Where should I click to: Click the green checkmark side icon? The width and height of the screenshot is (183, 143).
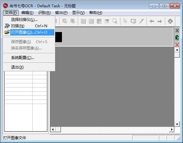pyautogui.click(x=177, y=38)
